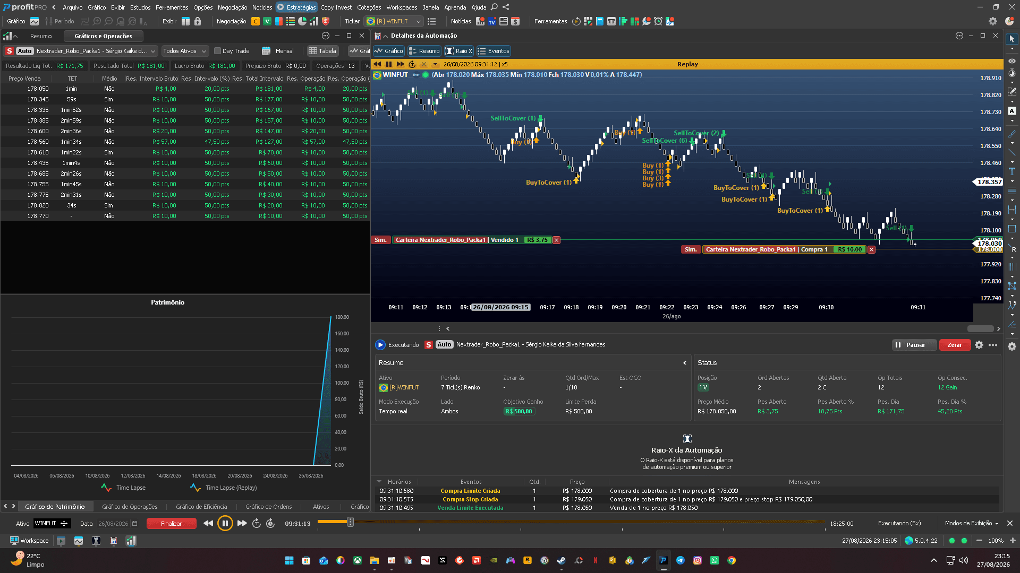The image size is (1020, 573).
Task: Open WhatsApp from the Windows taskbar
Action: (715, 560)
